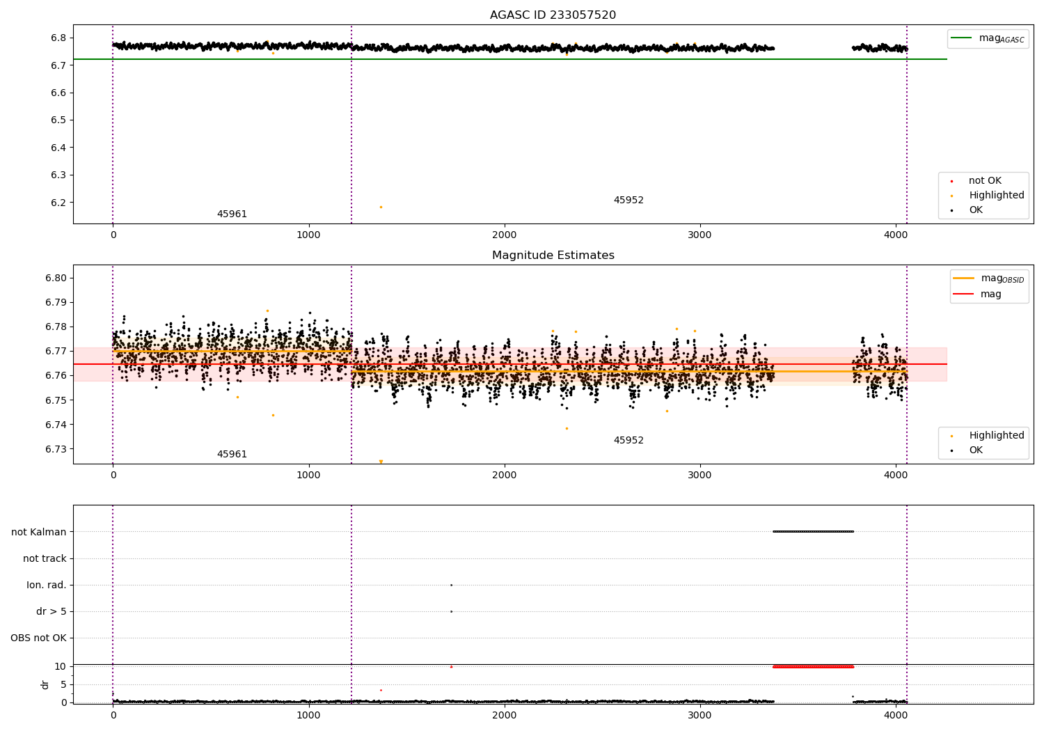Click the '6.76' y-tick label in middle plot
Viewport: 1044px width, 731px height.
56,375
